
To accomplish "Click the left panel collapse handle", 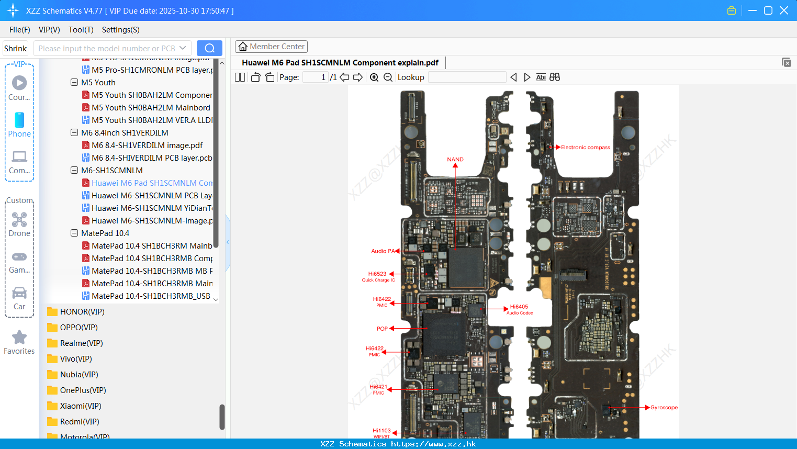I will pyautogui.click(x=228, y=242).
